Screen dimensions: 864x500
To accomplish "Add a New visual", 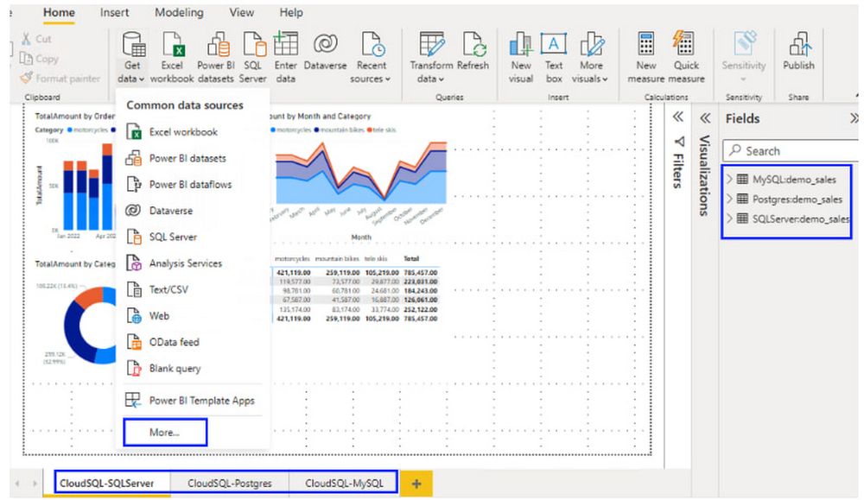I will (521, 47).
